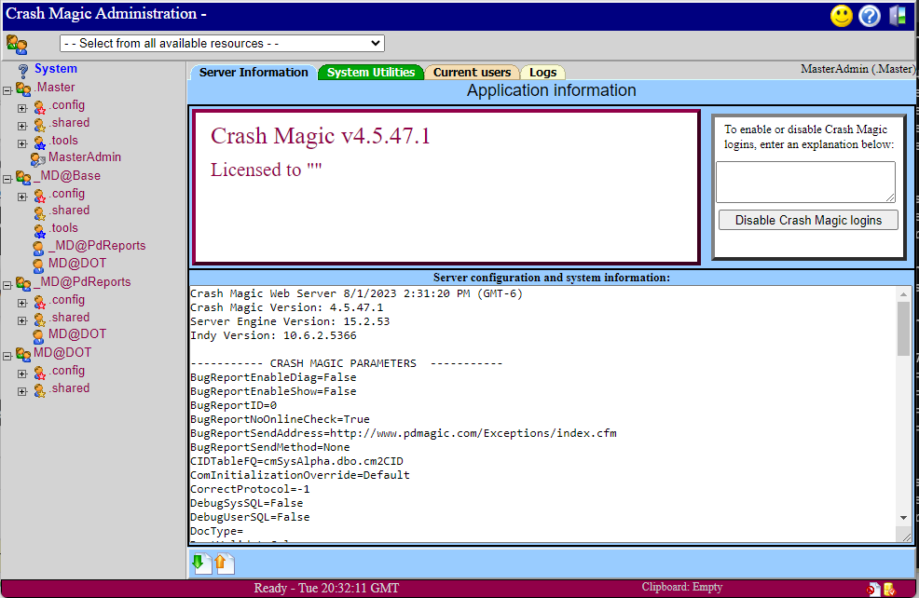Viewport: 919px width, 598px height.
Task: Click the orange up-arrow document icon
Action: [x=224, y=564]
